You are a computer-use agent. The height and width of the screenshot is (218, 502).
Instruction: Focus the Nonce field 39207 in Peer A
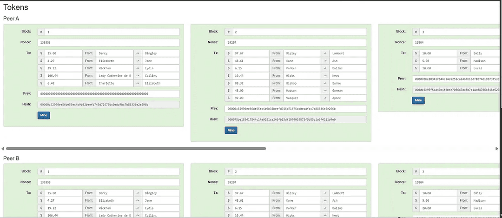click(x=296, y=43)
